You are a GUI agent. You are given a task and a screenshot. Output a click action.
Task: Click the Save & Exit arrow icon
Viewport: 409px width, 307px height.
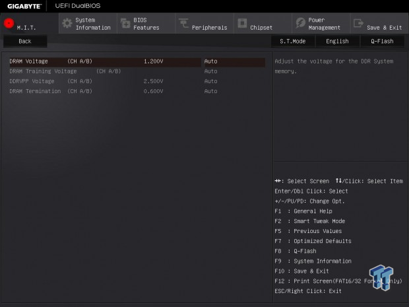point(358,23)
